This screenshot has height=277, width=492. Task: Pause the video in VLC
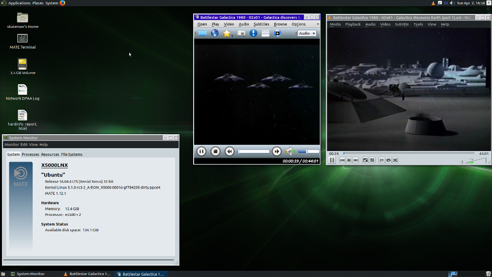(332, 160)
